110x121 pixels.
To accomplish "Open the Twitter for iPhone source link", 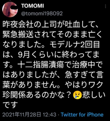I will (x=82, y=115).
